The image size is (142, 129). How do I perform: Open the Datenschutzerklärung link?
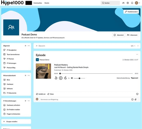(123, 78)
